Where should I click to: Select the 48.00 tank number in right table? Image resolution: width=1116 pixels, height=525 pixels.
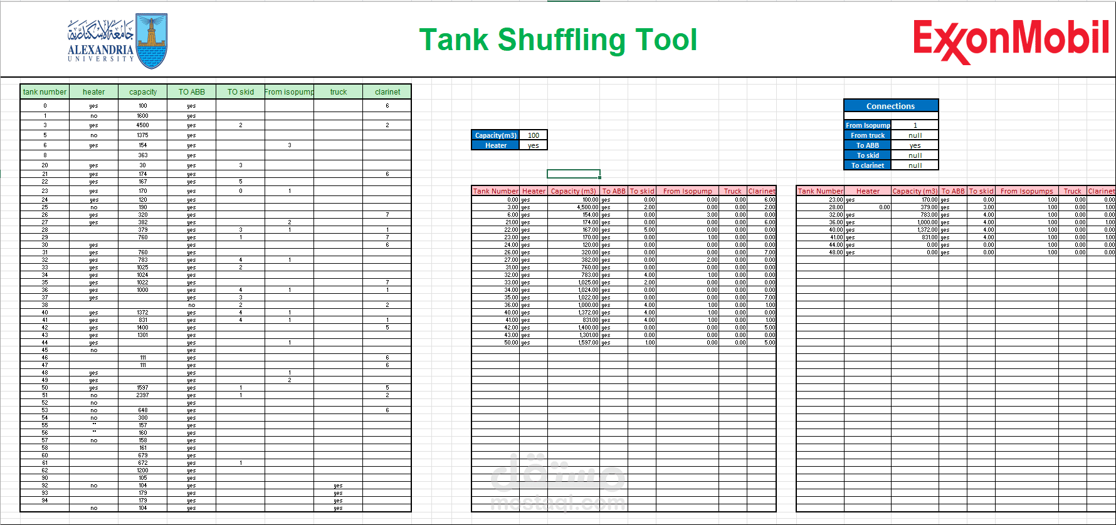(x=820, y=252)
